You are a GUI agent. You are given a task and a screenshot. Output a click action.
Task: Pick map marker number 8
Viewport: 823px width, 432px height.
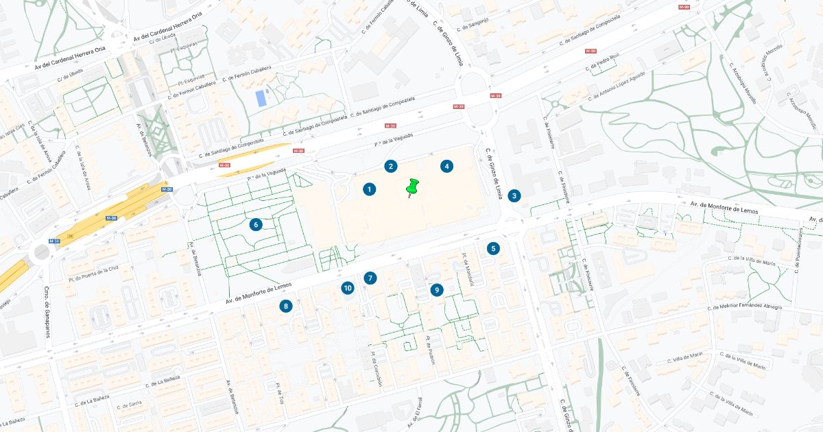(x=286, y=306)
